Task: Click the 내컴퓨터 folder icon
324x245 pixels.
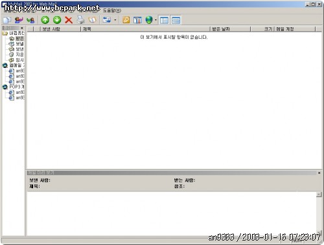Action: pyautogui.click(x=5, y=33)
